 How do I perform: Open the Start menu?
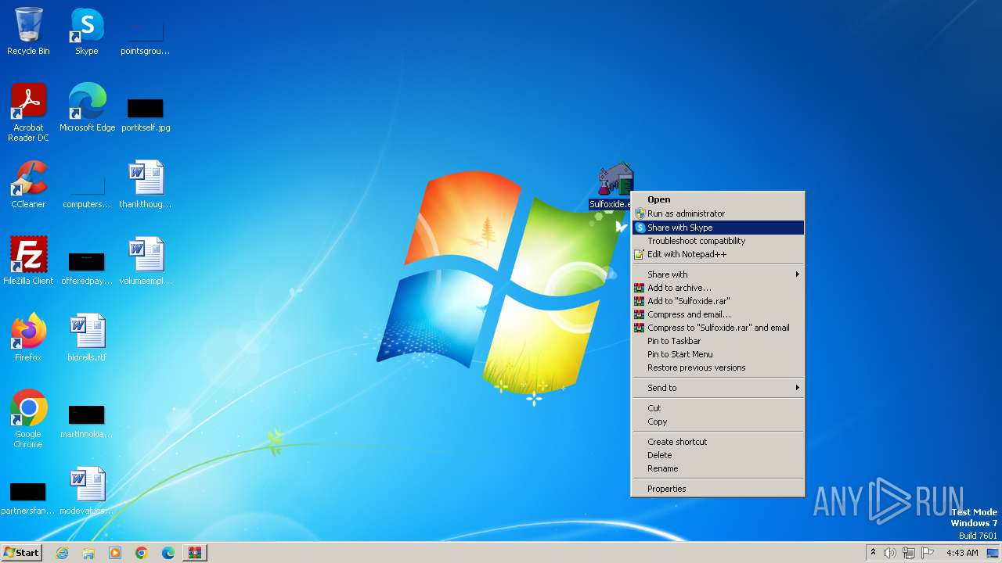point(21,553)
